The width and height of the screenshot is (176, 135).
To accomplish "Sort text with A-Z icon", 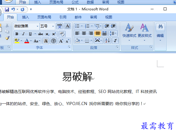I will click(108, 41).
